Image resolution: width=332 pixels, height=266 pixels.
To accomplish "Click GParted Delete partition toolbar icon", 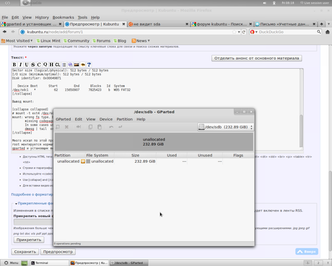I will point(66,127).
